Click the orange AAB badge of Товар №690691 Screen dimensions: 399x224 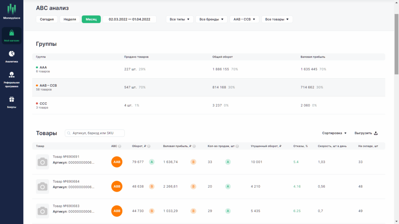(117, 162)
